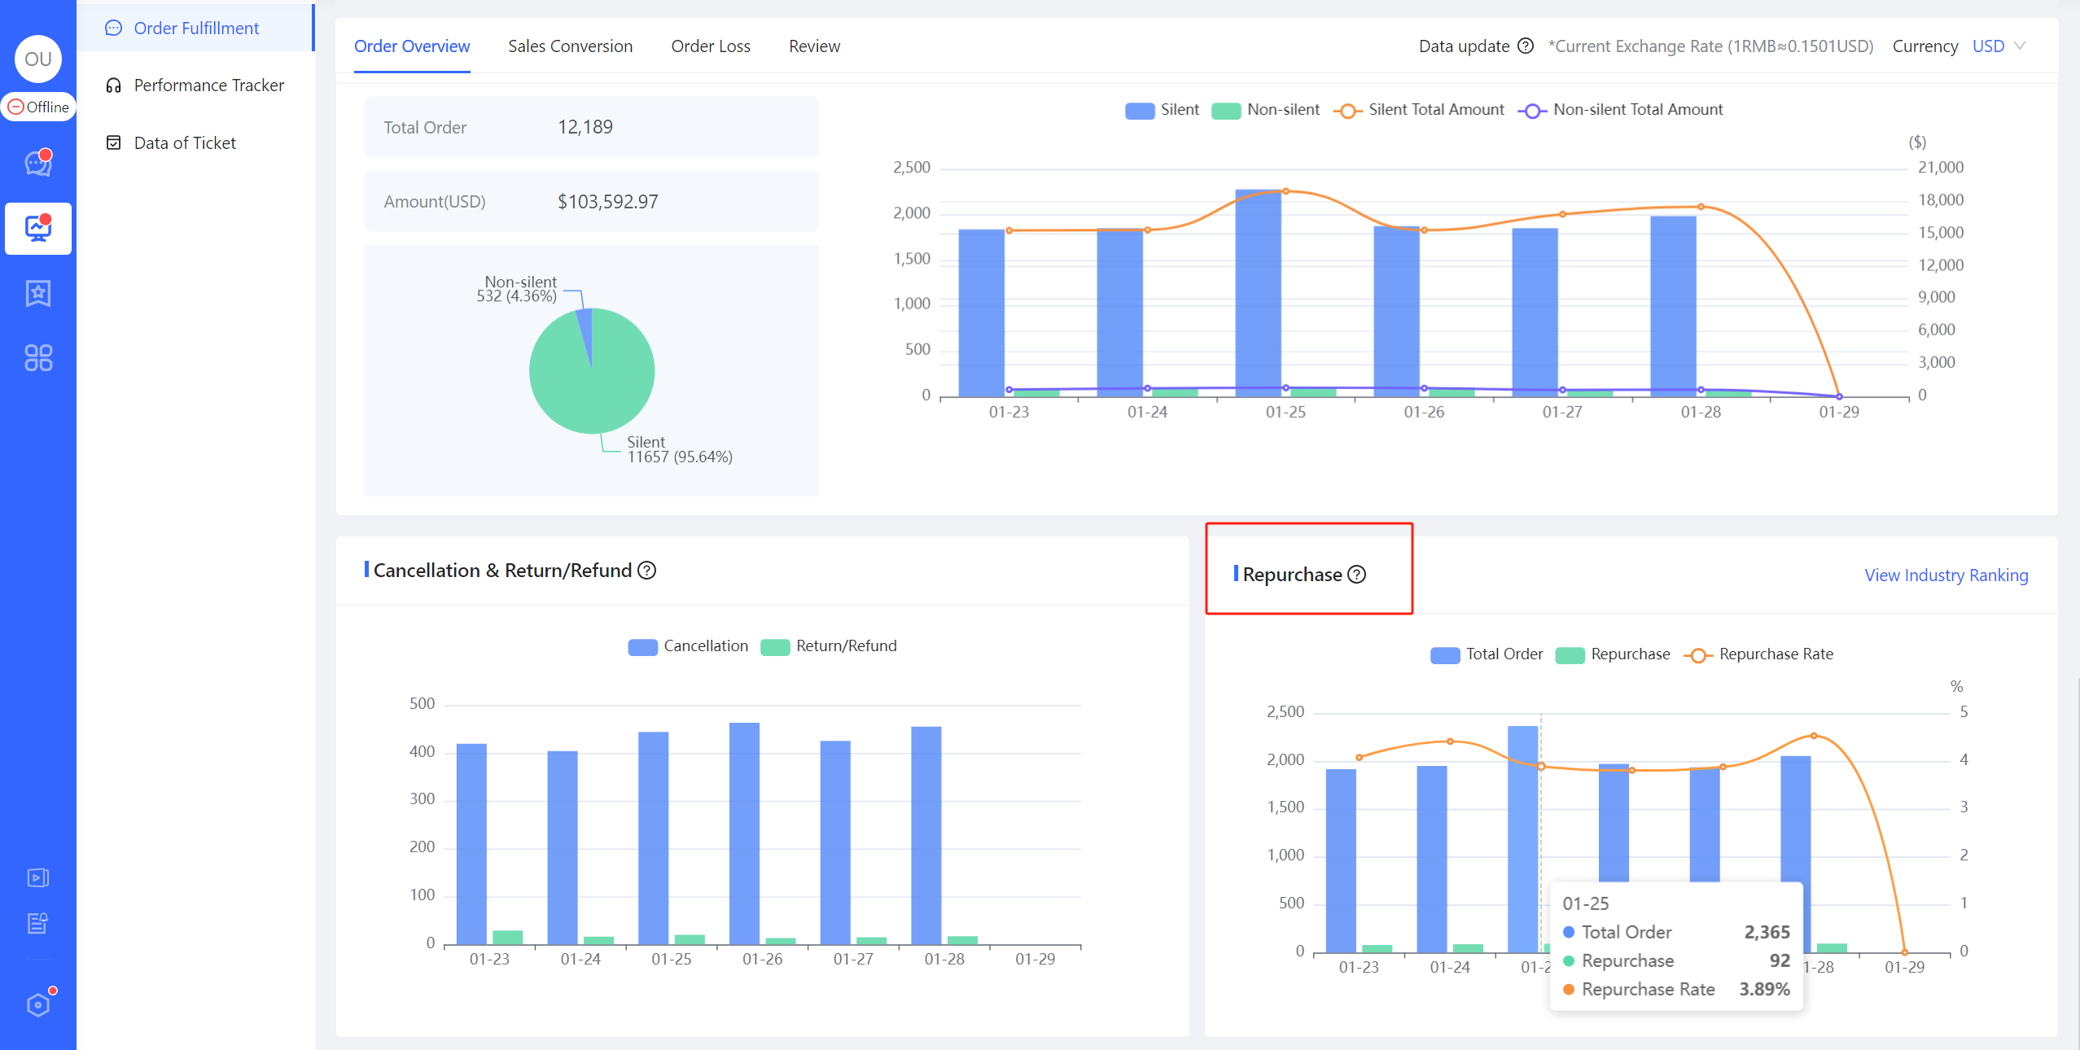Click the Non-silent pie chart slice
The image size is (2080, 1050).
(585, 334)
